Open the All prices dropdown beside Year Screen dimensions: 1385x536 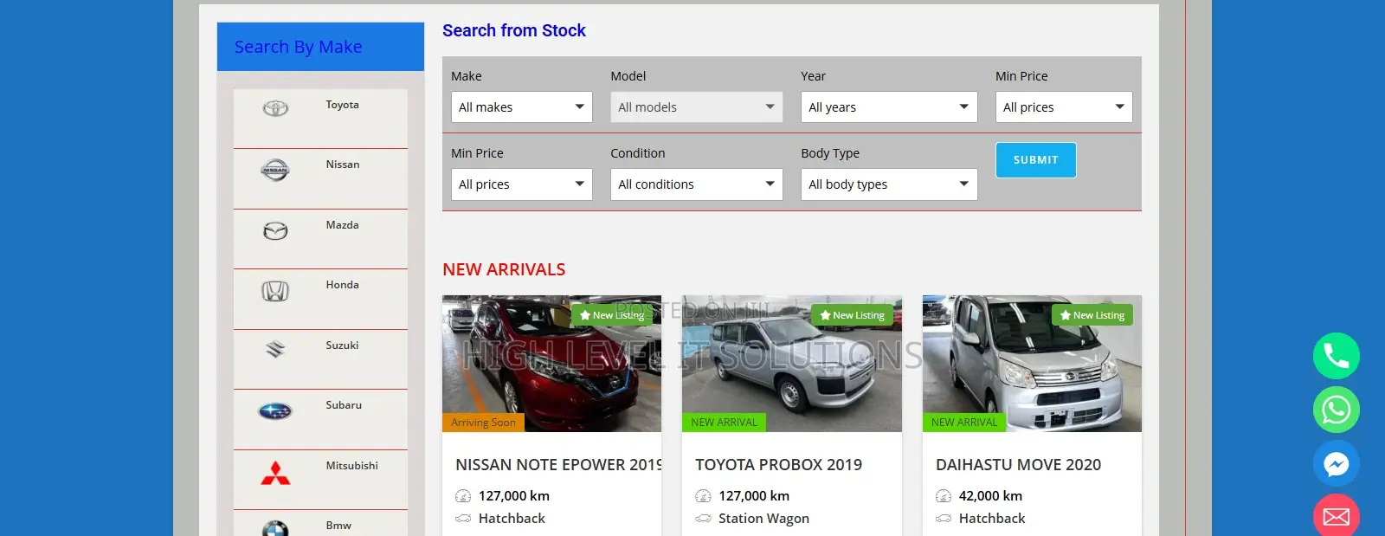coord(1064,107)
